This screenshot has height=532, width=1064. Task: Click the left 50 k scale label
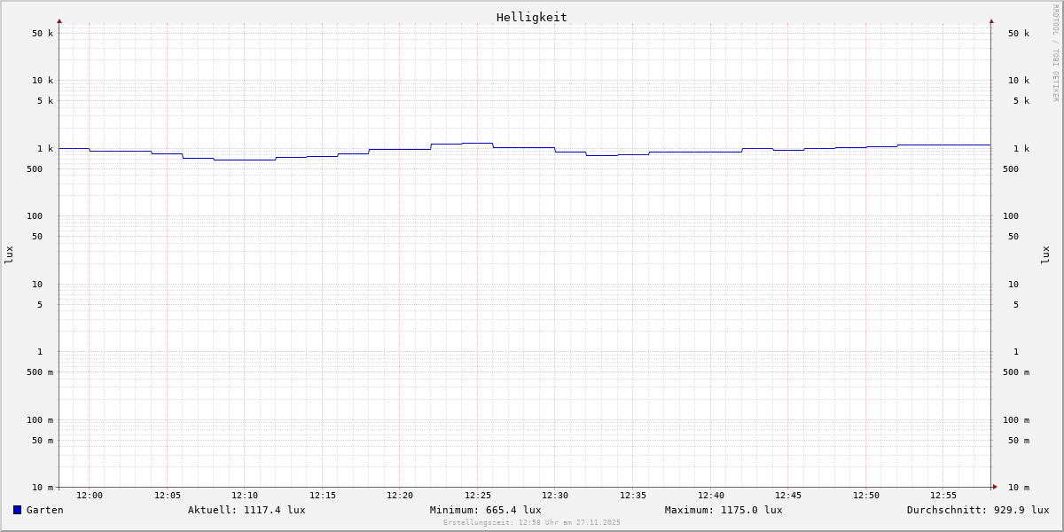click(43, 34)
